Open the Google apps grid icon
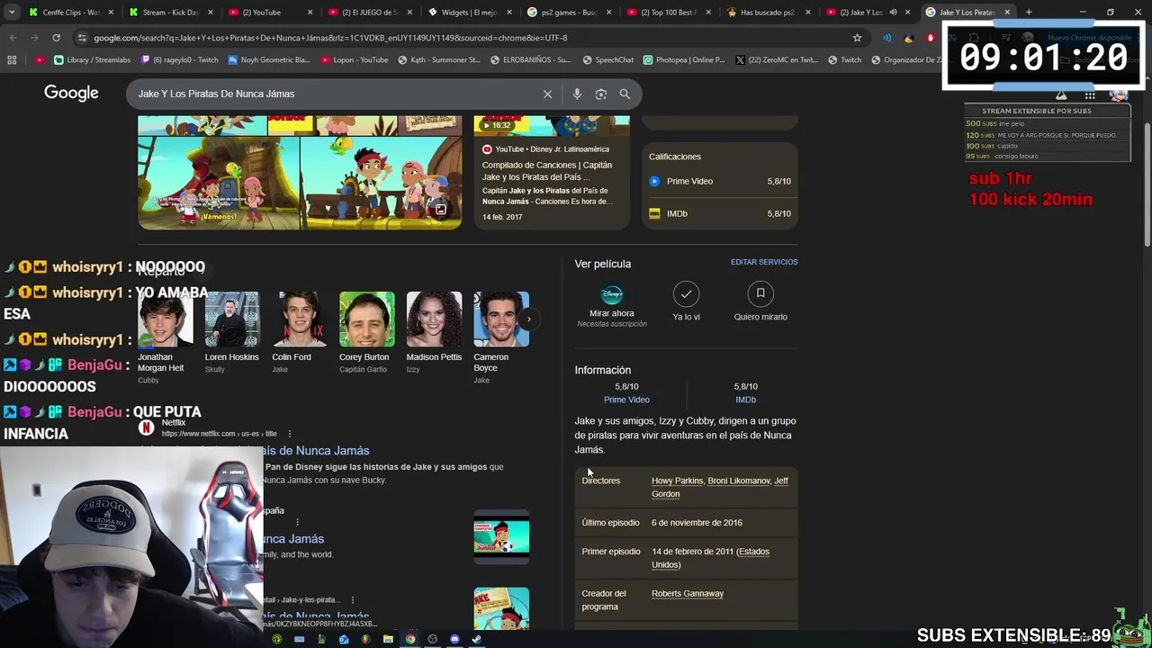The image size is (1152, 648). coord(1090,95)
